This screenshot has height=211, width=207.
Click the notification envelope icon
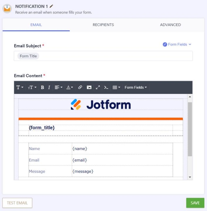(7, 9)
